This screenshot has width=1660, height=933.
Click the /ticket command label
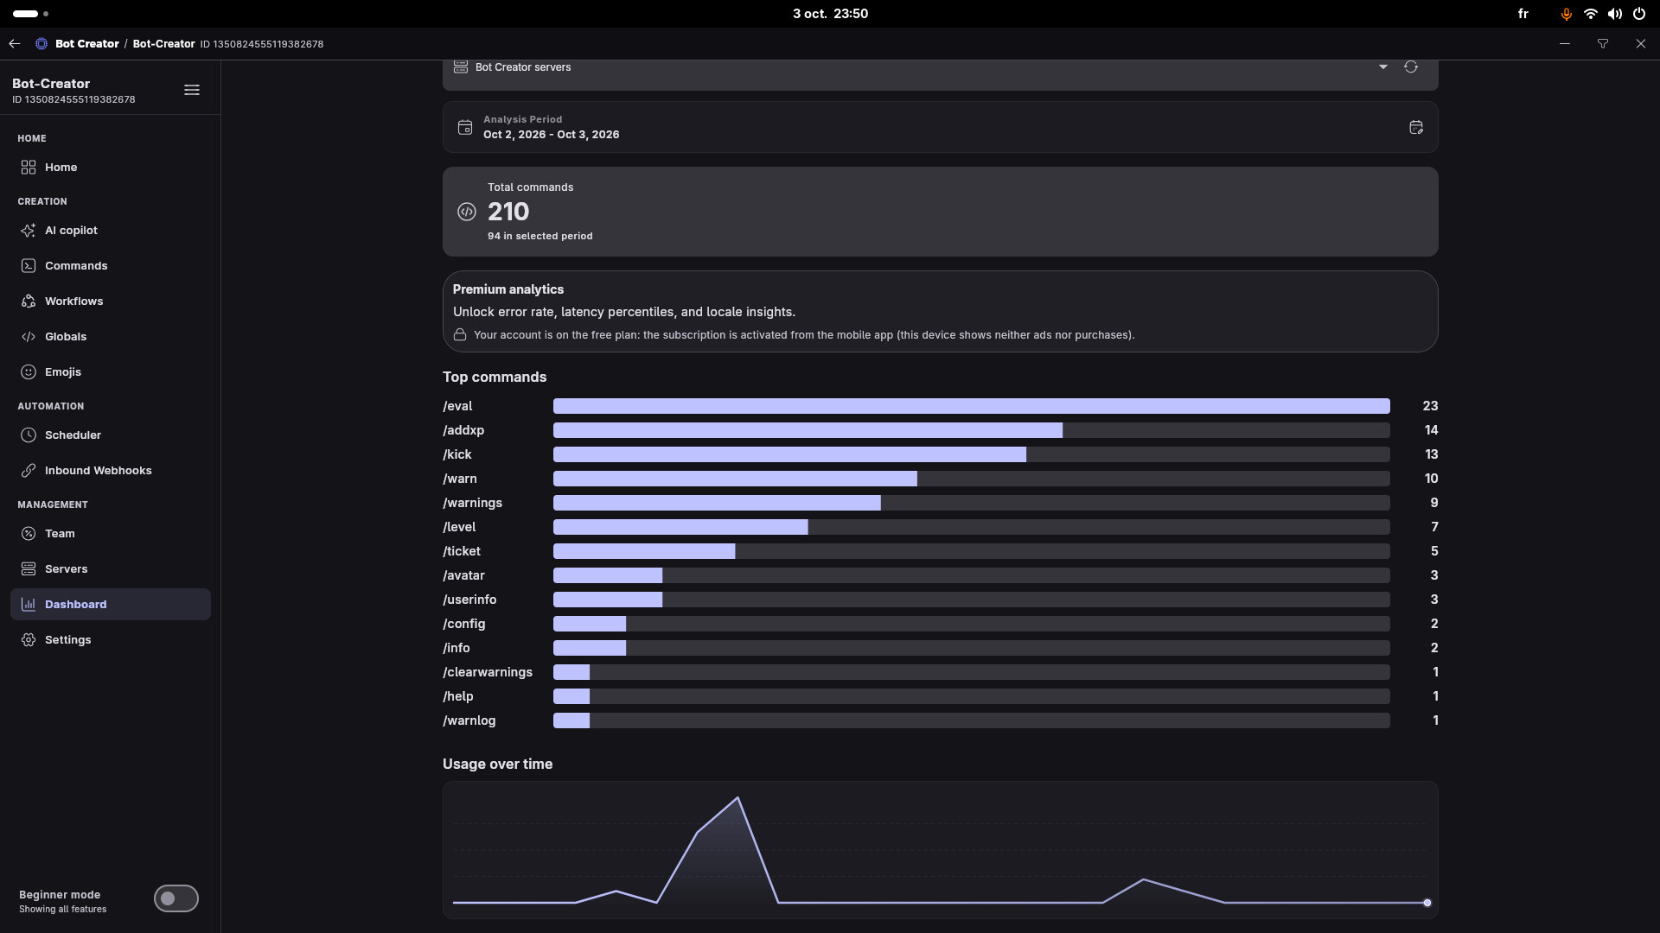pos(462,551)
